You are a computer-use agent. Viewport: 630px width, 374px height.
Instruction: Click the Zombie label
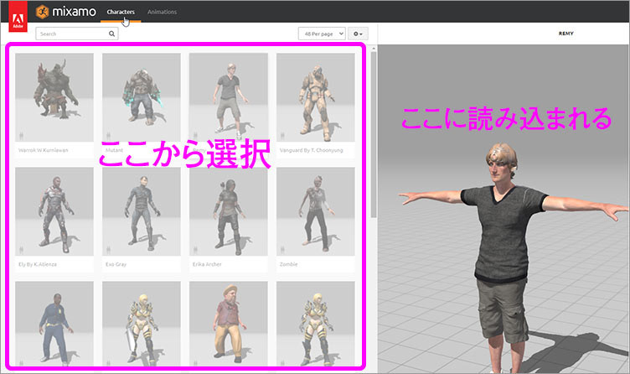point(288,264)
